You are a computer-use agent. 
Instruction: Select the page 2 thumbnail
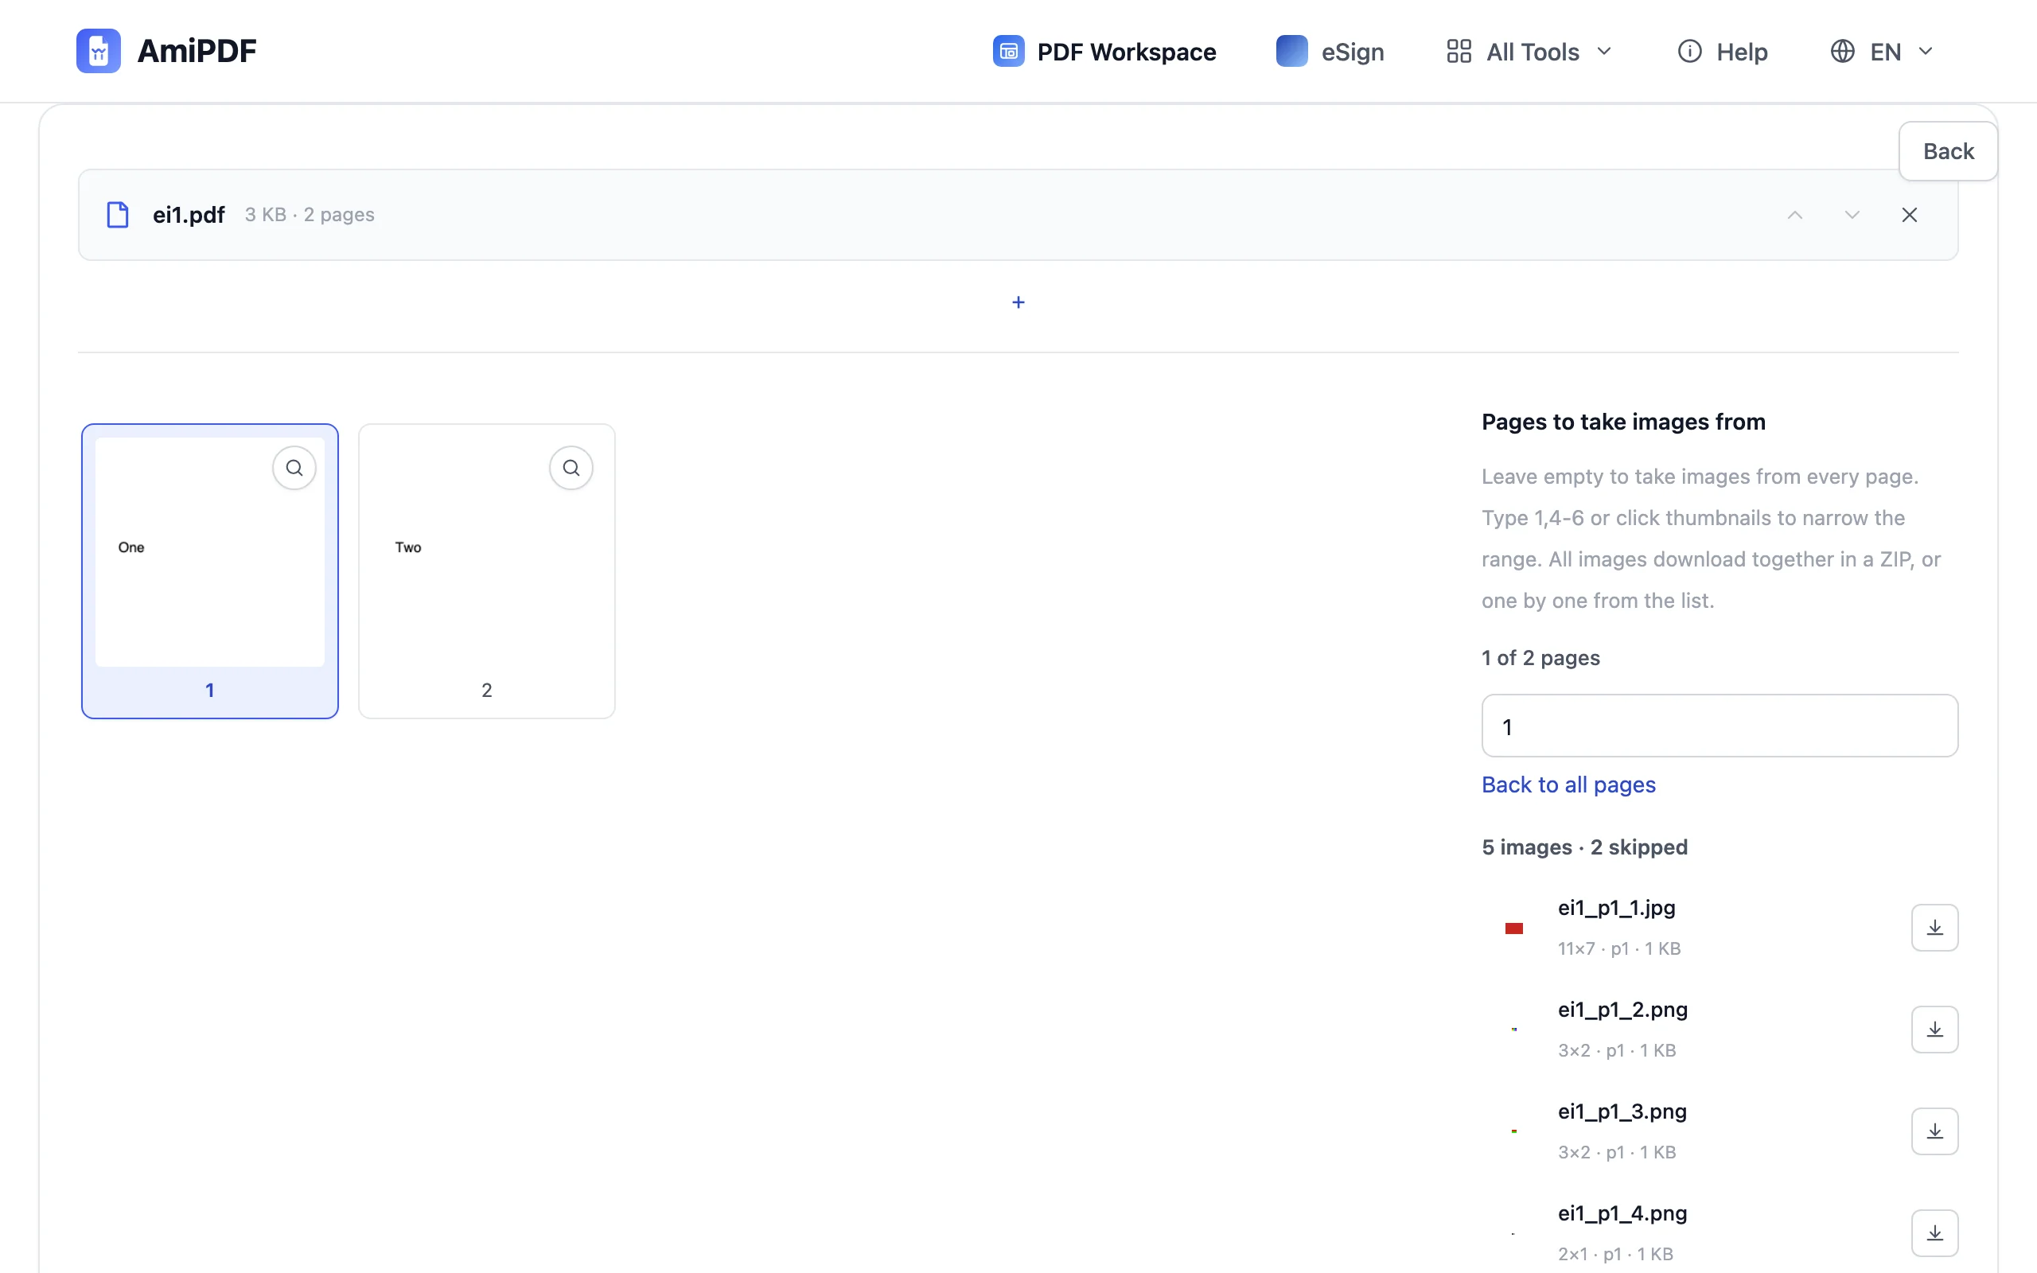point(486,570)
